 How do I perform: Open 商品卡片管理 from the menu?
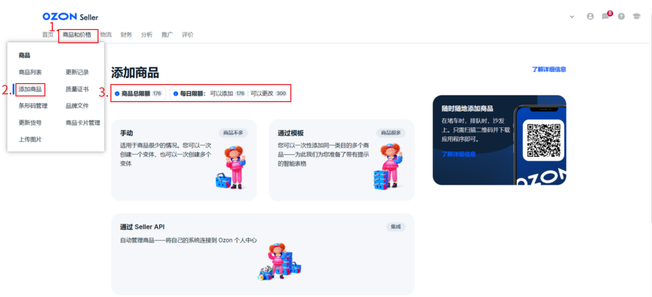click(x=83, y=123)
